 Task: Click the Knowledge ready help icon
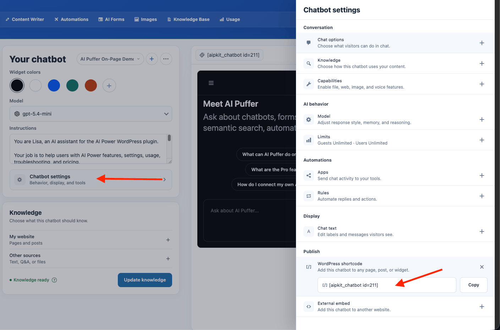54,280
